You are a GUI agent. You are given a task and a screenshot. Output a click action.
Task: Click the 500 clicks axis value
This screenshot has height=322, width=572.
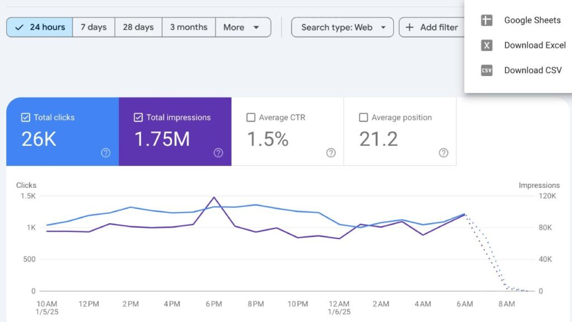pyautogui.click(x=29, y=259)
